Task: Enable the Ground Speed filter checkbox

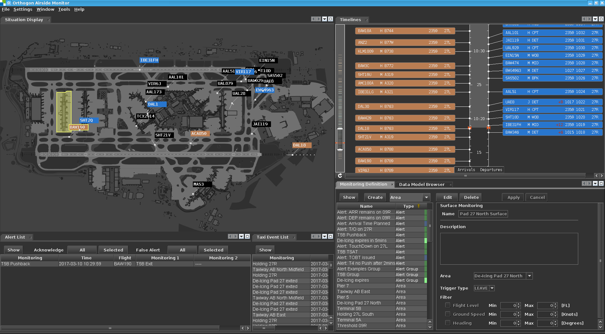Action: click(447, 314)
